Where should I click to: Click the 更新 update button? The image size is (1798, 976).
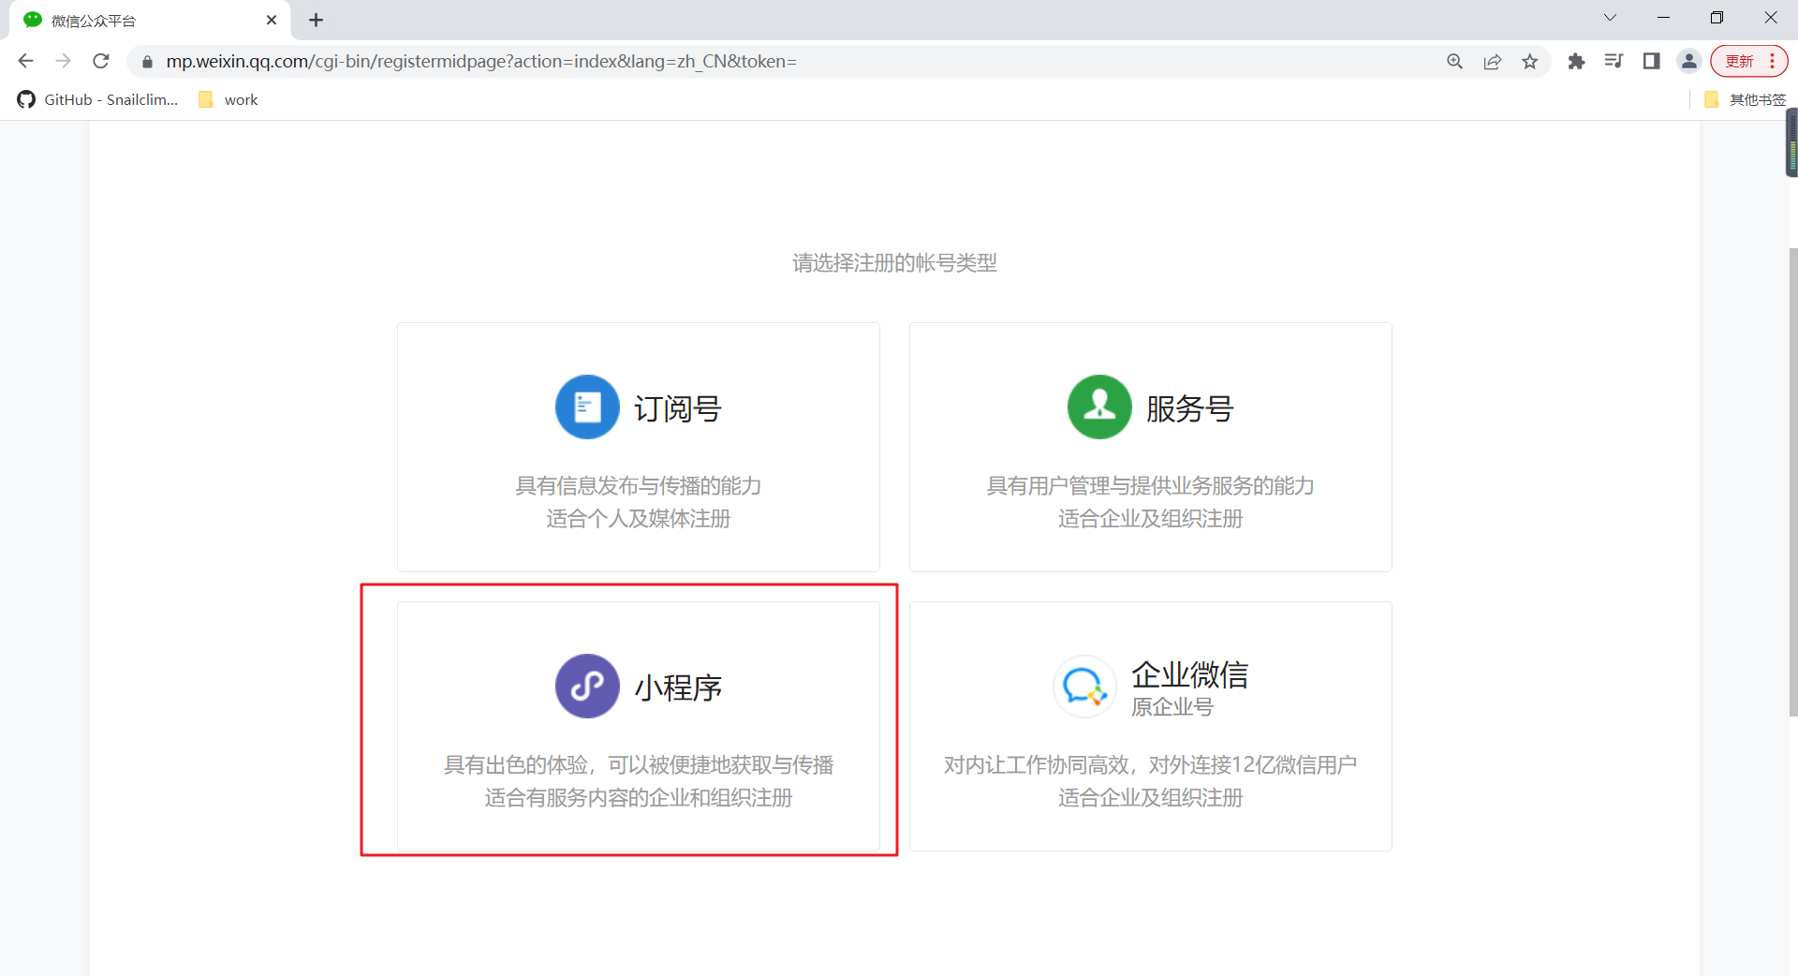[1739, 61]
